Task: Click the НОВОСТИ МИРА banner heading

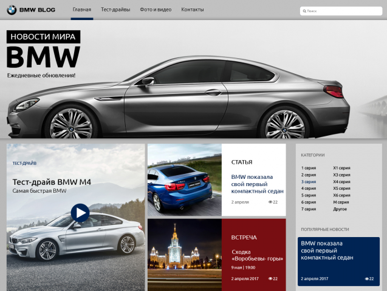Action: [43, 37]
